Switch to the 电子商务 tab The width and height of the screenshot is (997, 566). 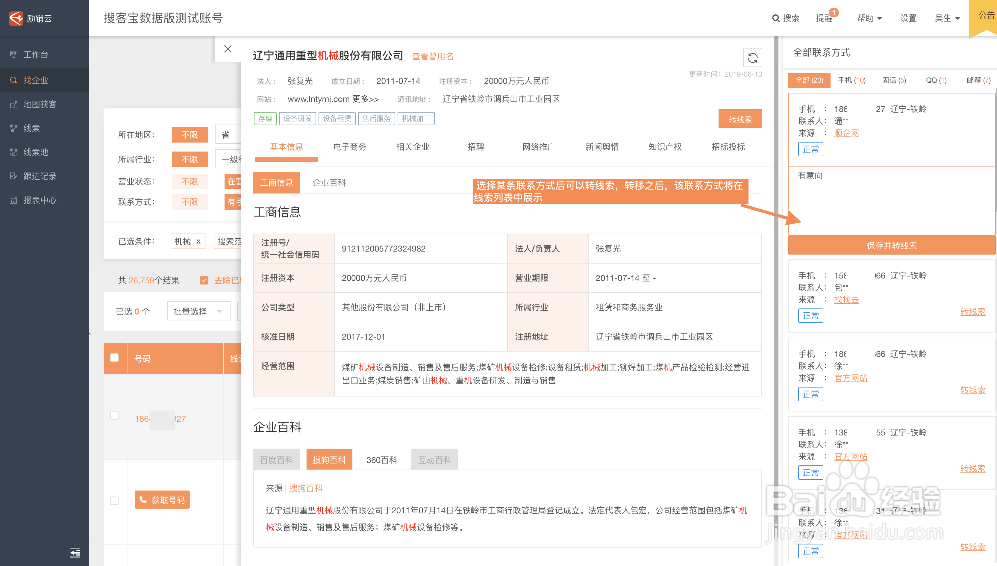(350, 147)
